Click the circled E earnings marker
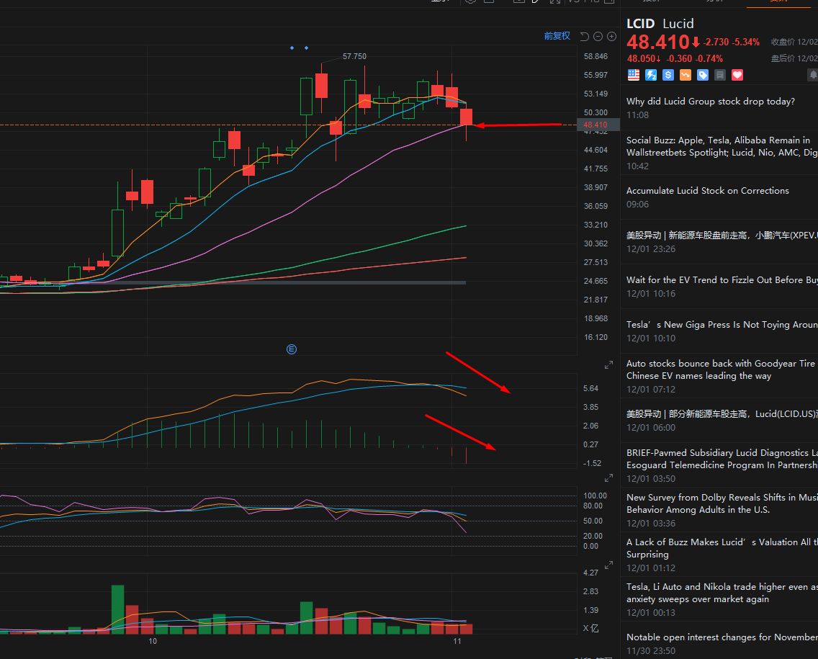818x659 pixels. coord(292,349)
